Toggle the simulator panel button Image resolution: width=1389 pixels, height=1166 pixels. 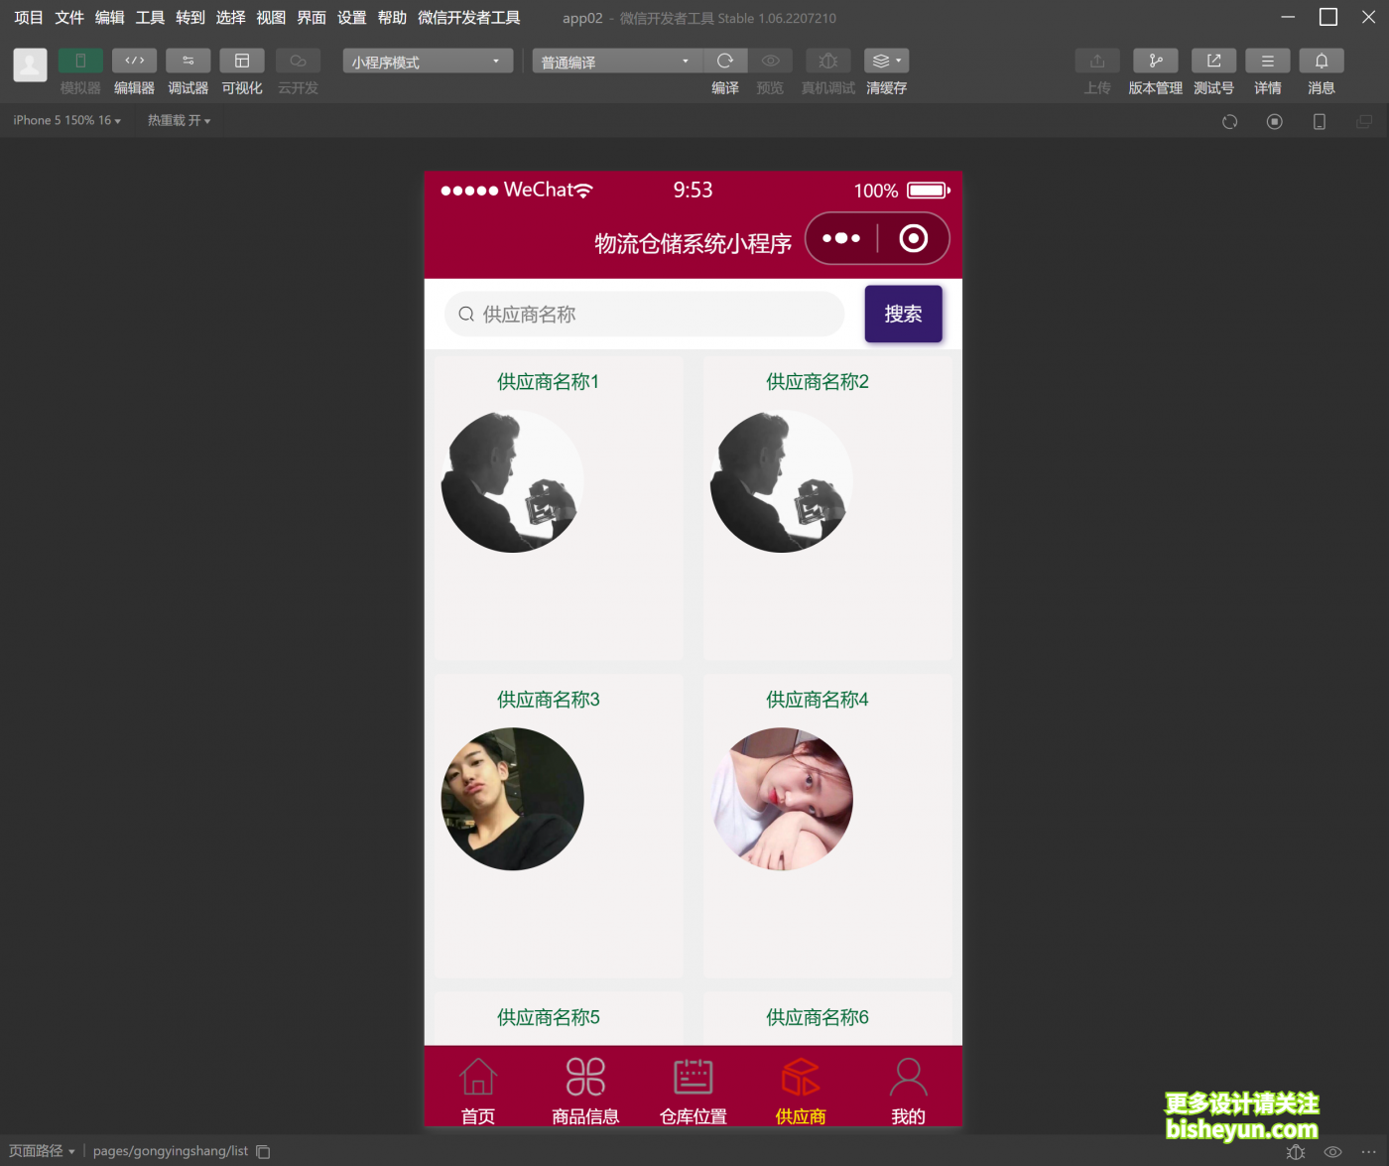tap(80, 62)
